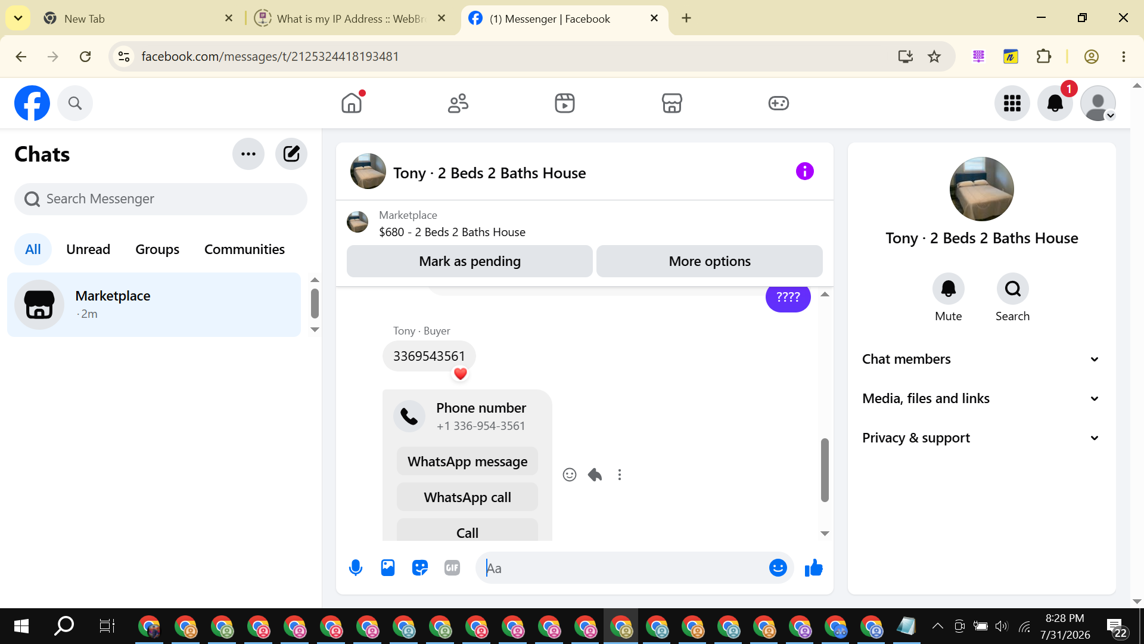The width and height of the screenshot is (1144, 644).
Task: Send a thumbs-up like
Action: point(814,568)
